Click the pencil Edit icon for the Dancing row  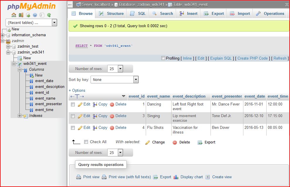(80, 104)
